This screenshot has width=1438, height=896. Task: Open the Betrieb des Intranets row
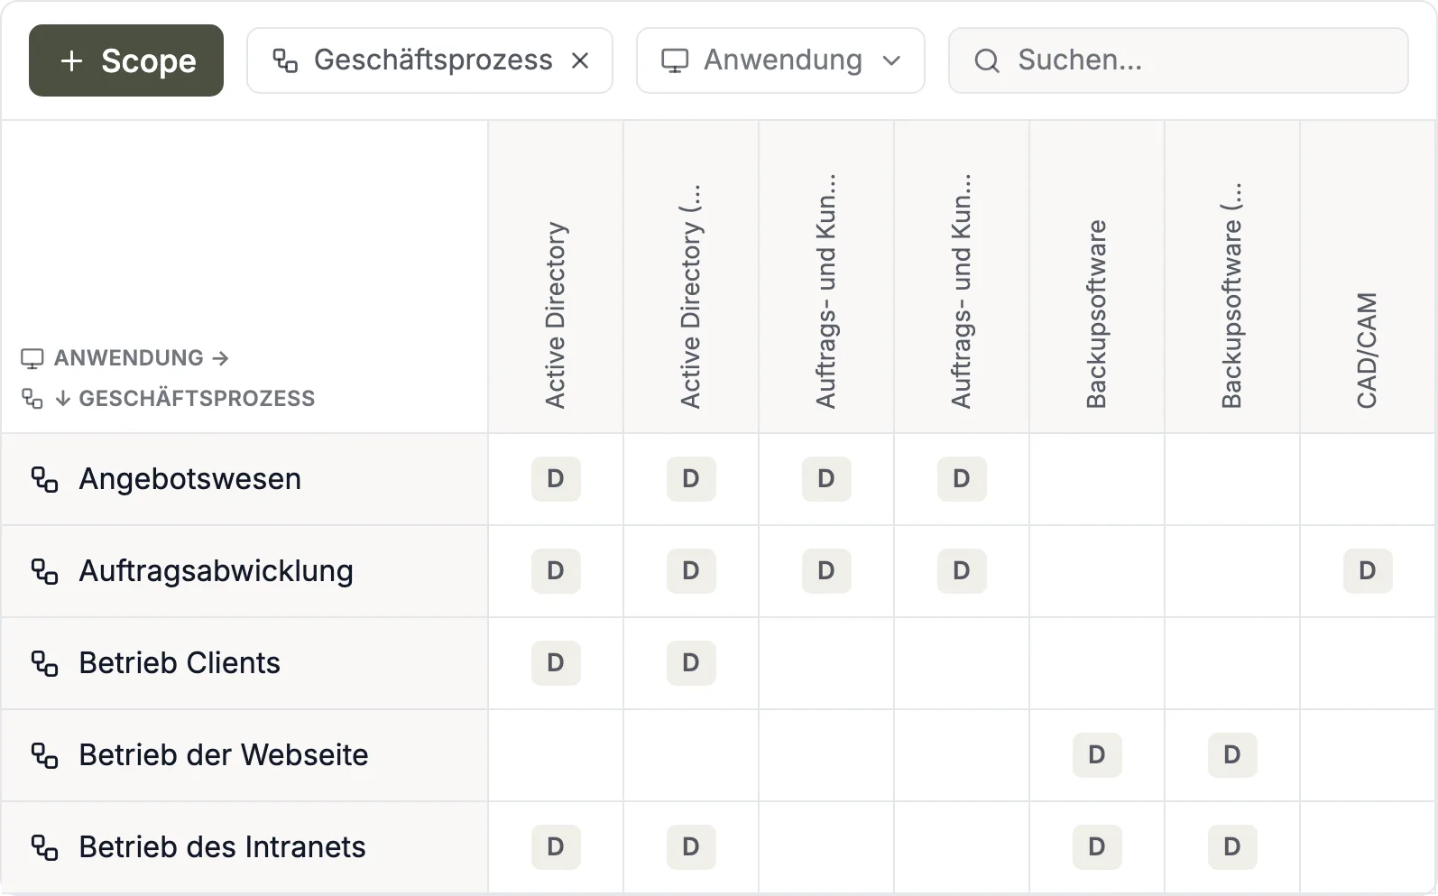click(244, 847)
